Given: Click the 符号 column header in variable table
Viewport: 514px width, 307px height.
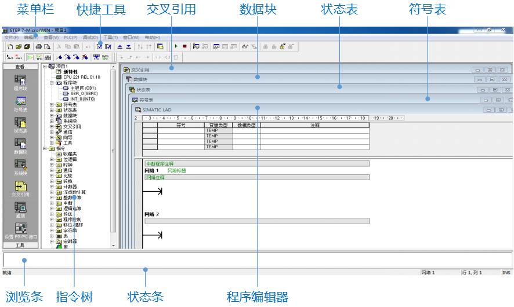Looking at the screenshot, I should pyautogui.click(x=181, y=125).
